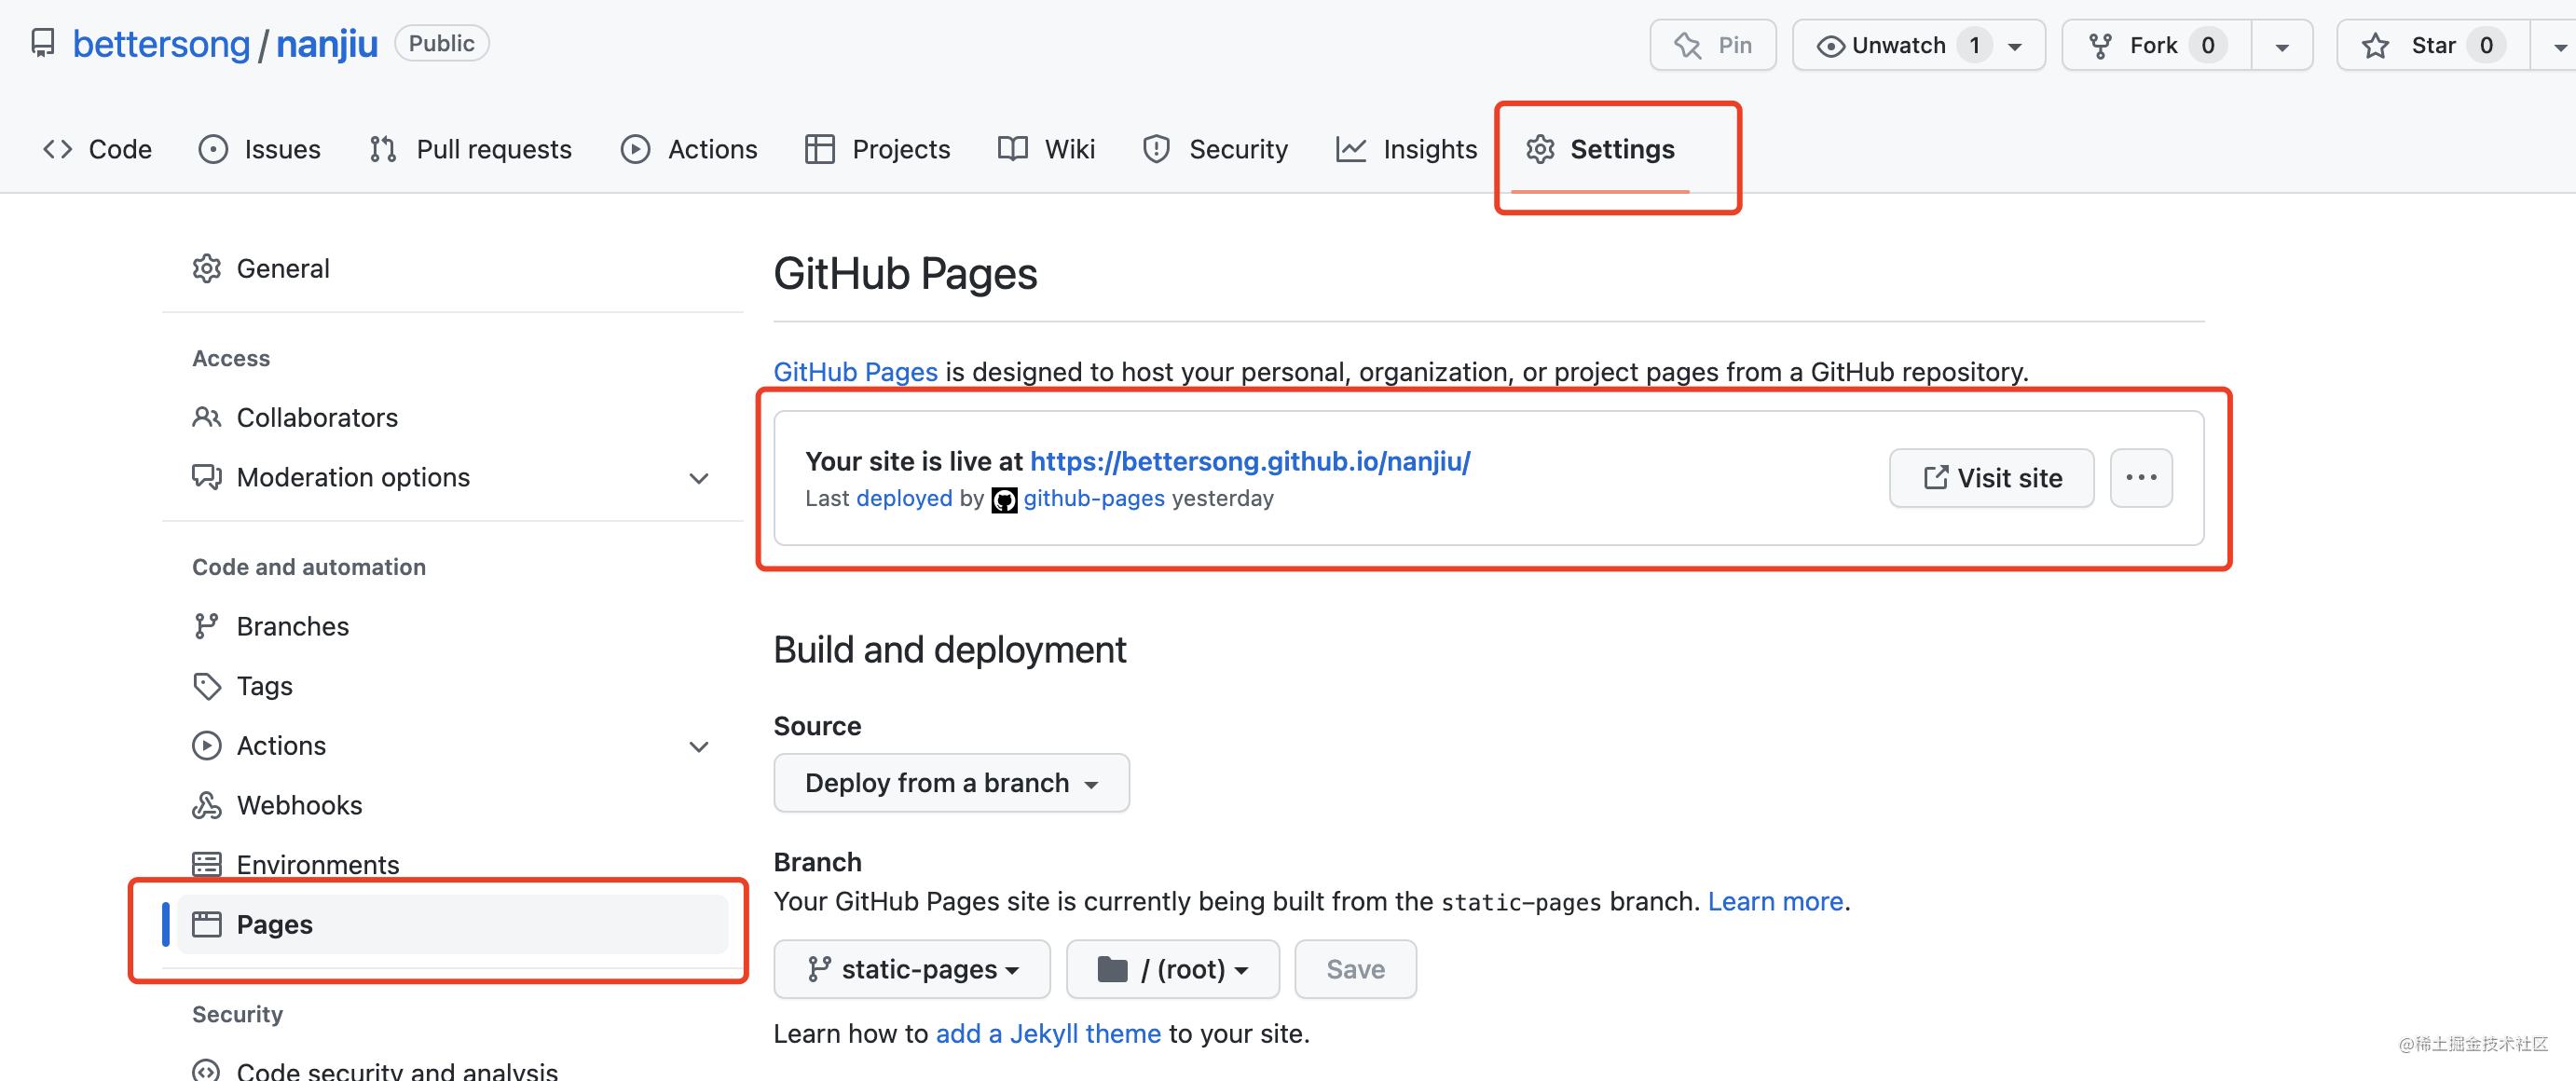
Task: Expand the Actions sidebar menu
Action: point(696,745)
